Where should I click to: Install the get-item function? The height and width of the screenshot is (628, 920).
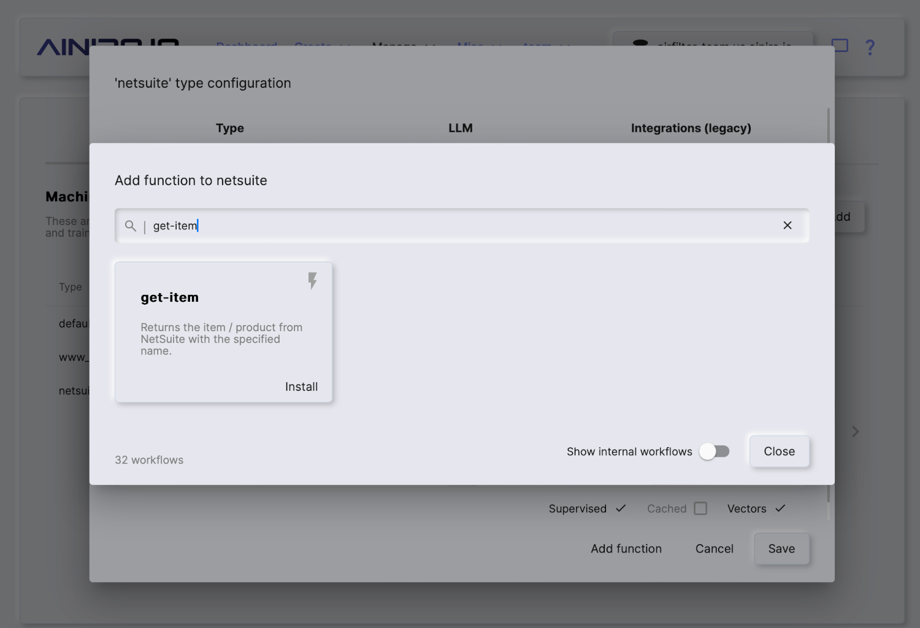(x=301, y=387)
